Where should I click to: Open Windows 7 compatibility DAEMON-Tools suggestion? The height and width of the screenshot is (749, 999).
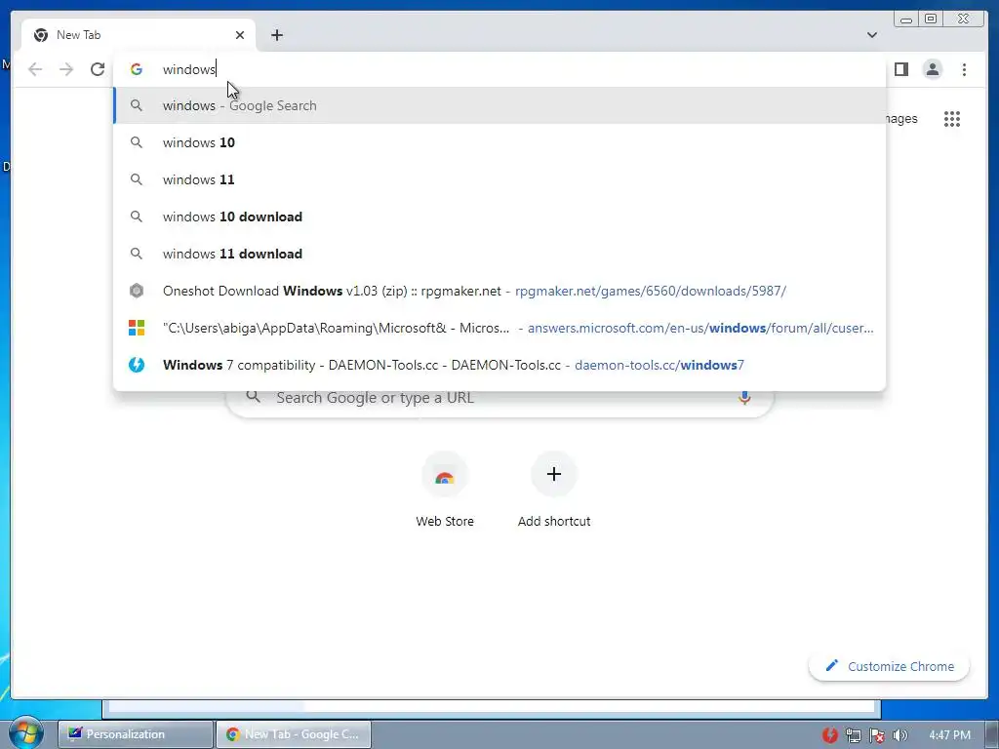[x=499, y=365]
